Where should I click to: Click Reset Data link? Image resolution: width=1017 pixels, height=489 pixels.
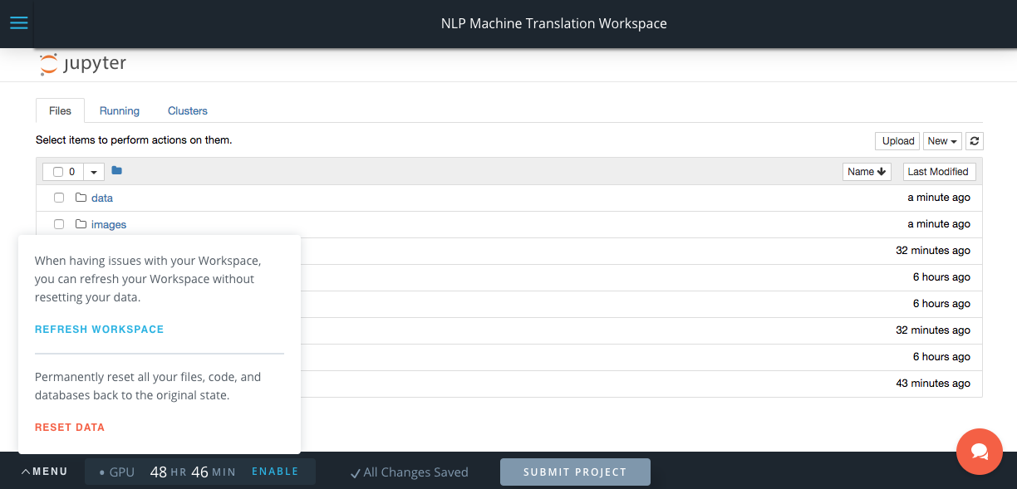(70, 428)
